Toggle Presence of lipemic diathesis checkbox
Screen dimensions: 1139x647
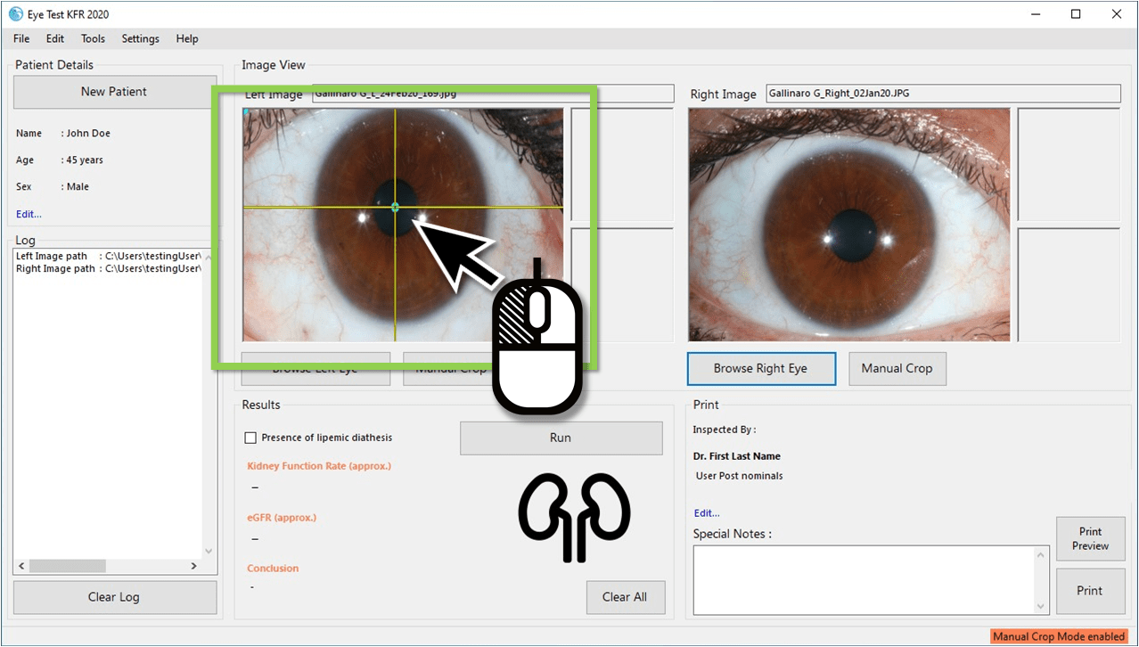(250, 438)
